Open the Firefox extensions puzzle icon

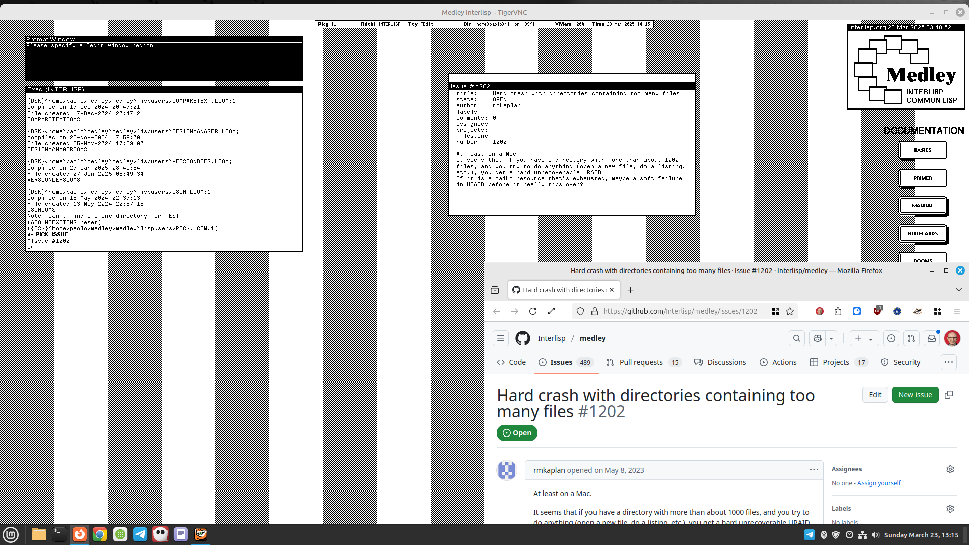pos(838,311)
